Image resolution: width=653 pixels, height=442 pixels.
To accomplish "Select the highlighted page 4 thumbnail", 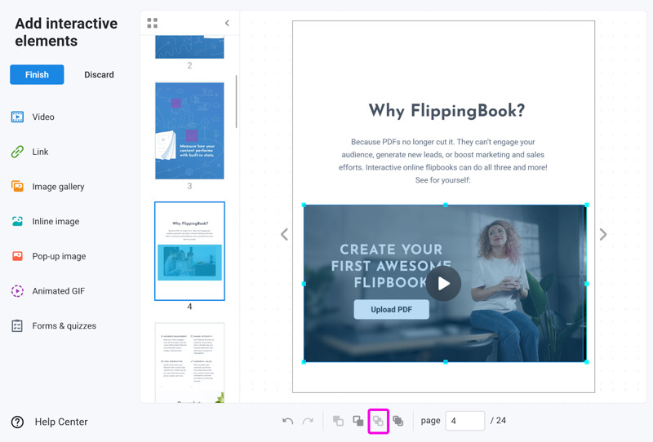I will click(x=189, y=251).
